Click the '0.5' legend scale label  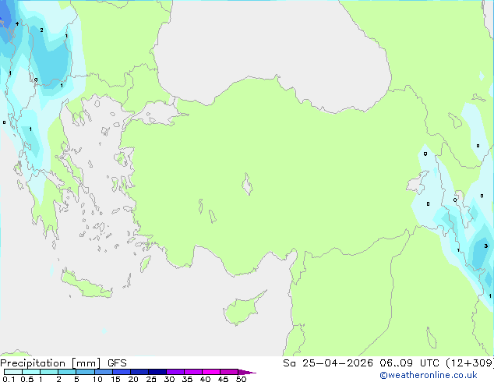(26, 379)
